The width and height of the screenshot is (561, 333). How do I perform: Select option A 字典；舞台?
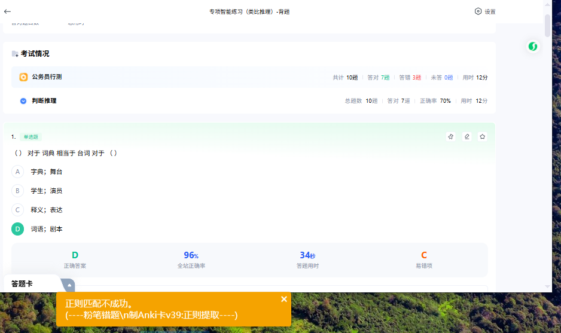click(x=37, y=172)
